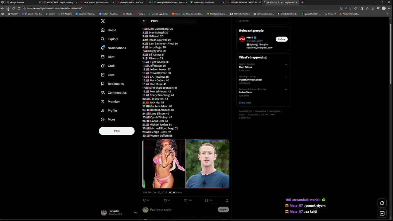Open the browser downloads icon

[x=372, y=8]
